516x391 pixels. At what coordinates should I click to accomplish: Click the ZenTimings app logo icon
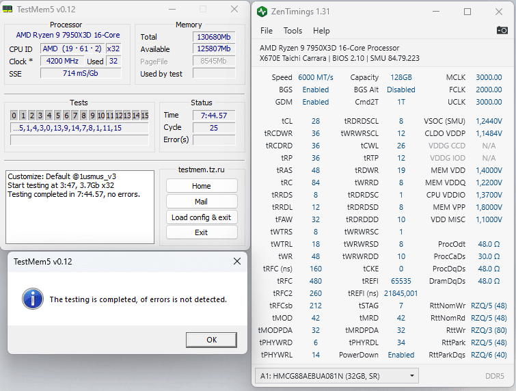click(262, 12)
